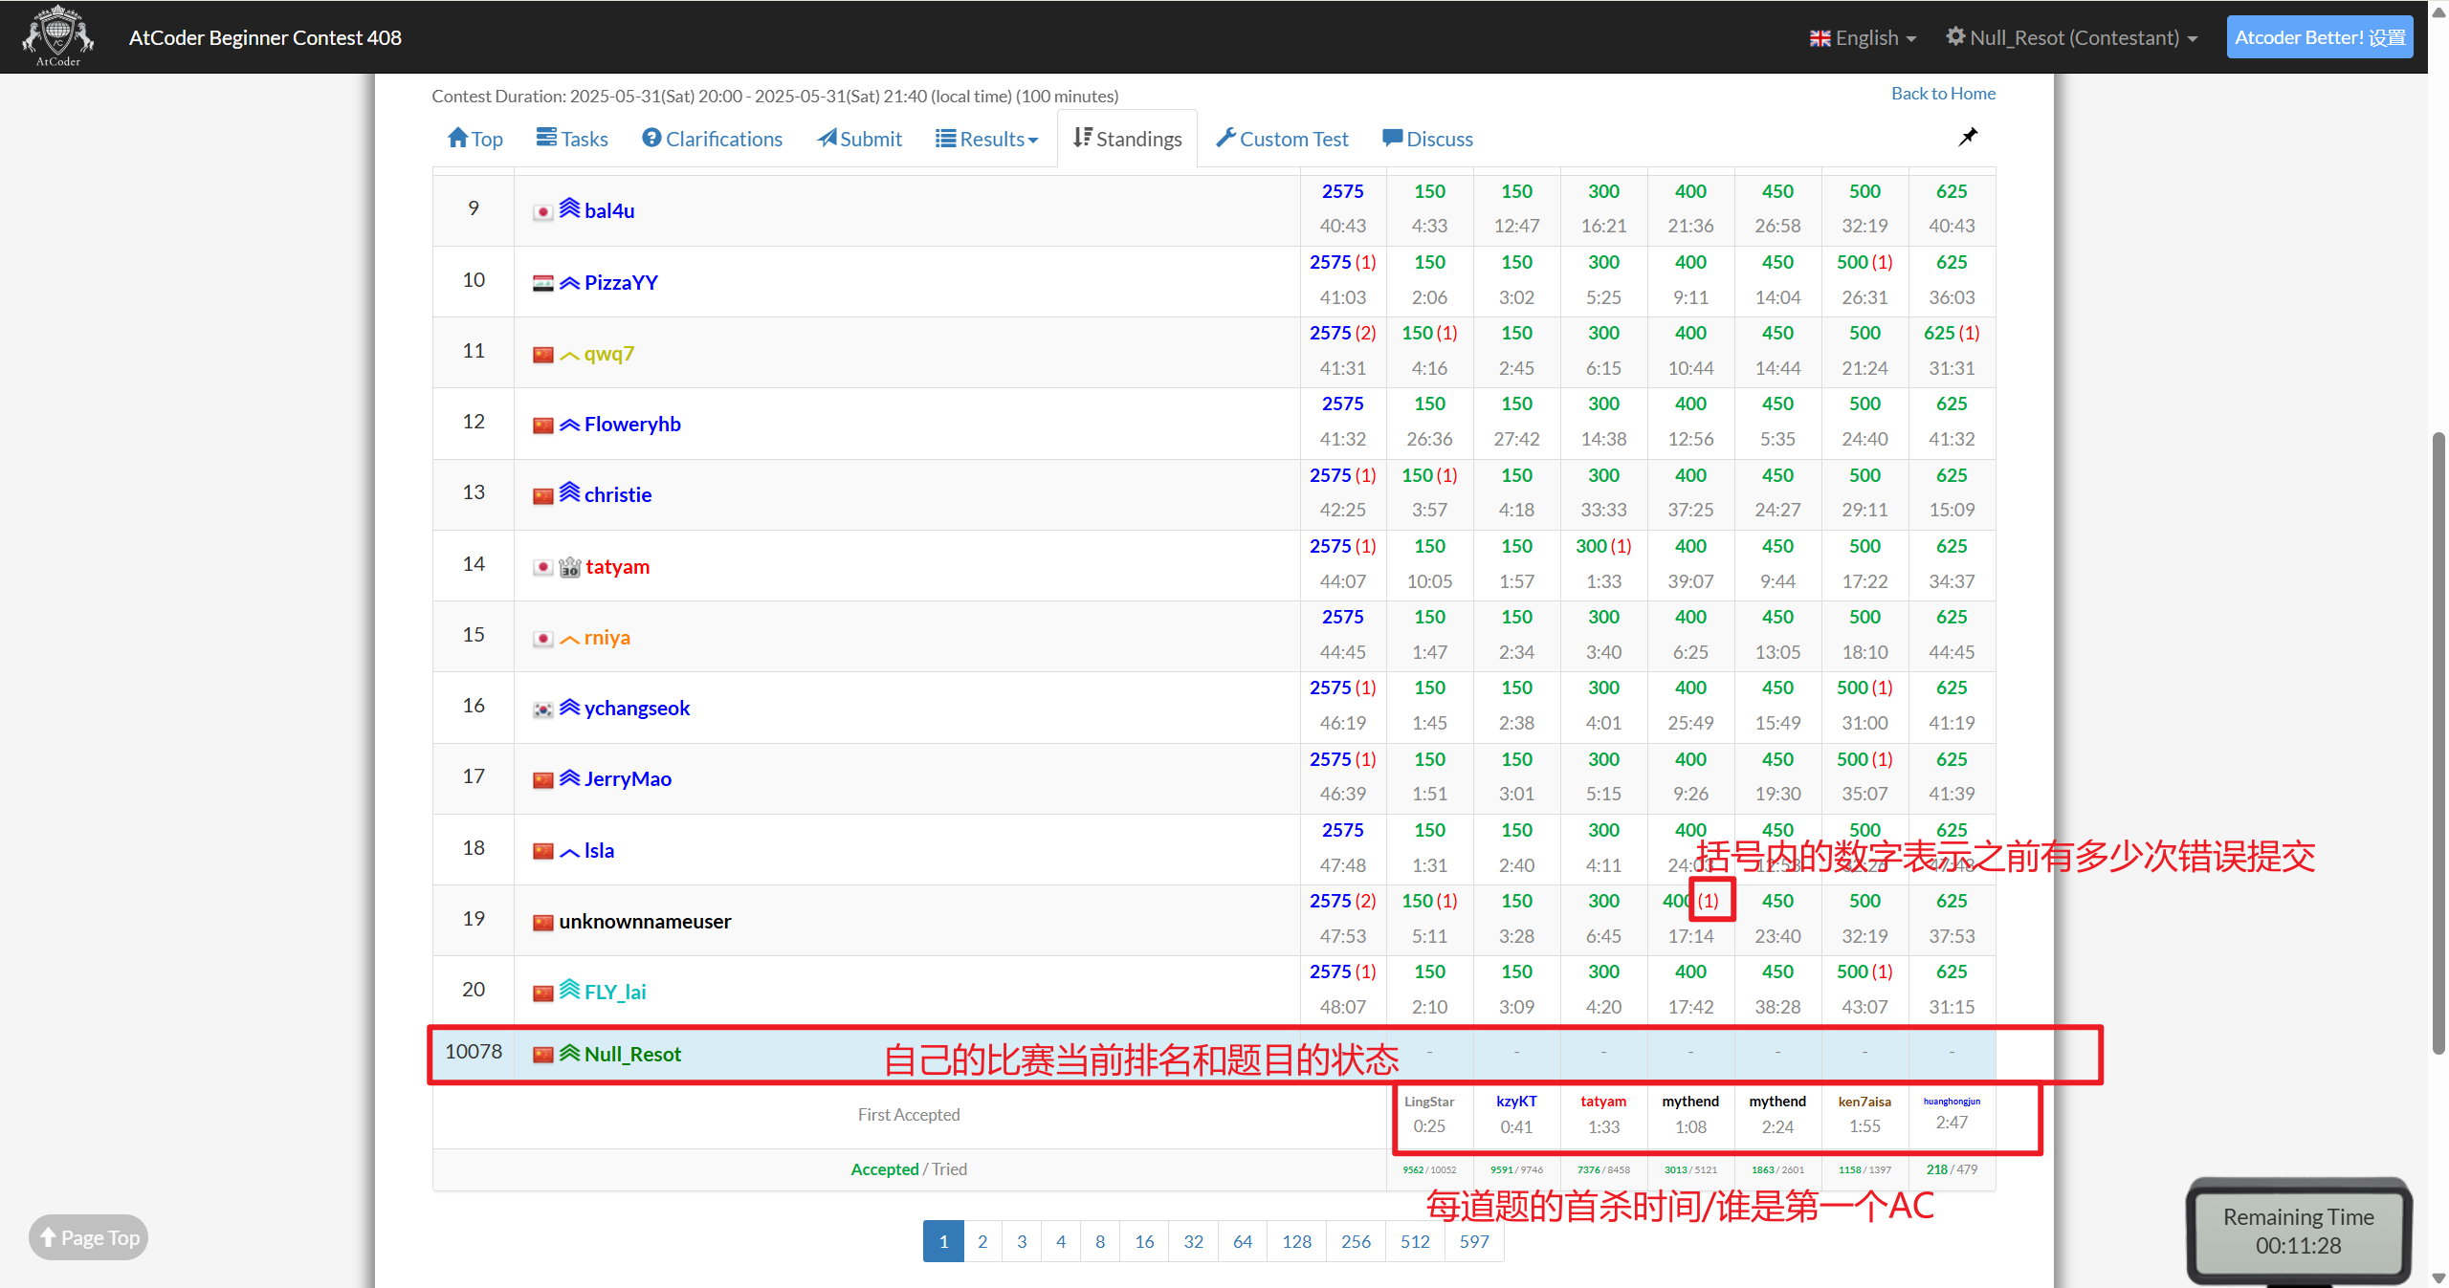Toggle the pin icon for standings

(1967, 137)
